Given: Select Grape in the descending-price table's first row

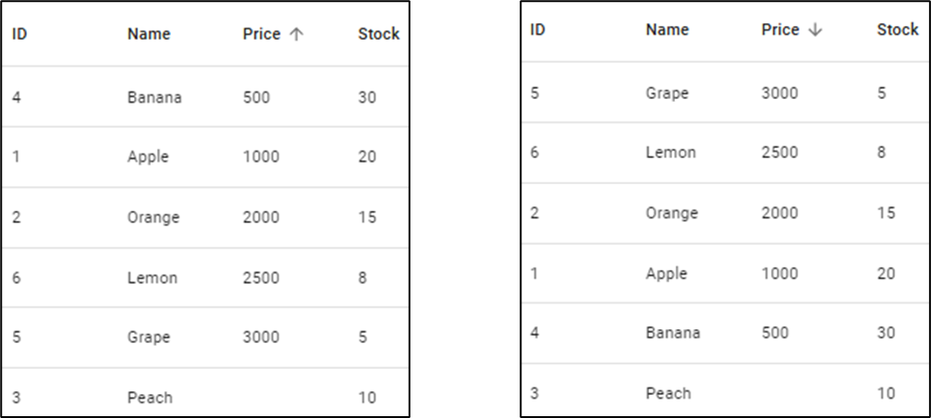Looking at the screenshot, I should pos(667,93).
